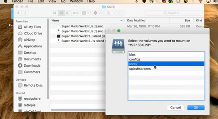The height and width of the screenshot is (119, 218).
Task: Select Super Mario World (U) [!].smc.z file
Action: 81,31
